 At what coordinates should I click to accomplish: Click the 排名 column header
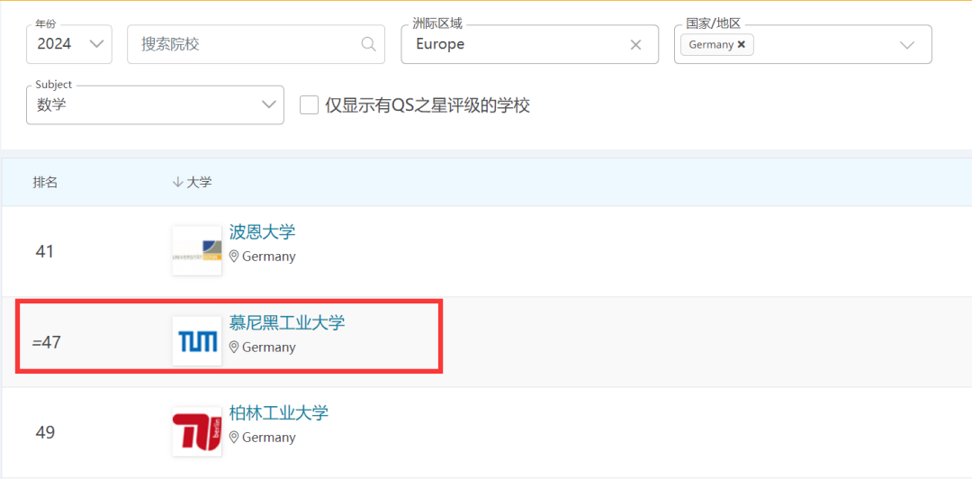click(45, 183)
